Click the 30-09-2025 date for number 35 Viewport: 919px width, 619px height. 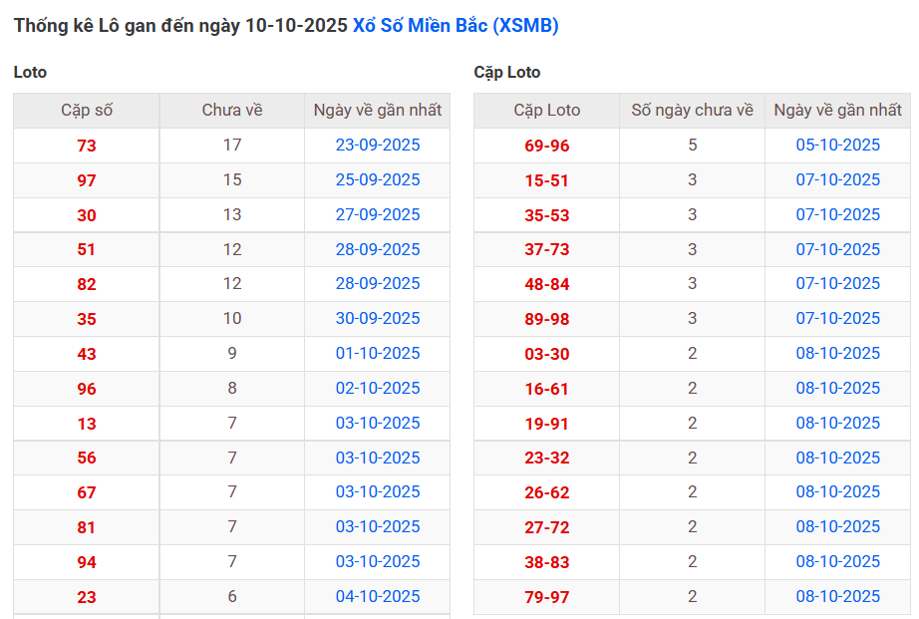click(377, 319)
